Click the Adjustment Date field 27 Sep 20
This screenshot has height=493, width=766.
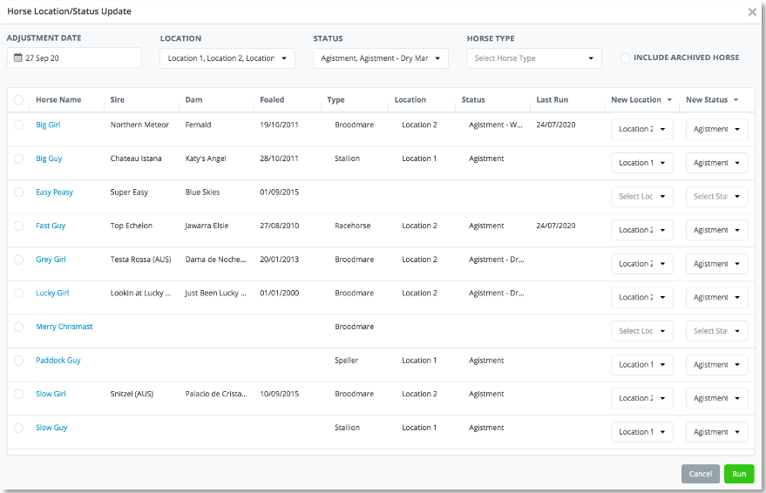point(74,58)
